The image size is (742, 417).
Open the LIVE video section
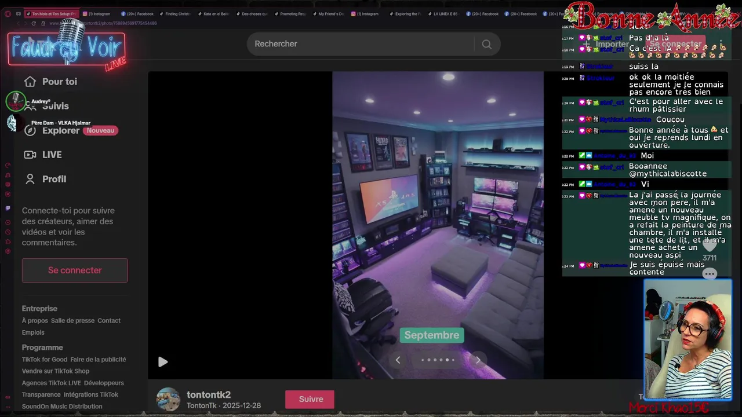(x=43, y=155)
